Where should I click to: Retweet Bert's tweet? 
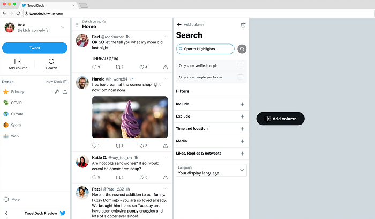[x=118, y=67]
